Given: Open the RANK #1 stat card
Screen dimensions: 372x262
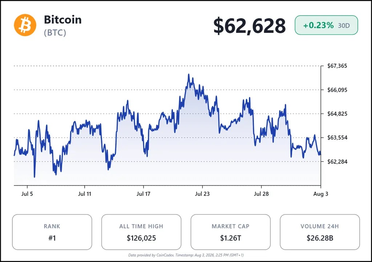Looking at the screenshot, I should [52, 232].
